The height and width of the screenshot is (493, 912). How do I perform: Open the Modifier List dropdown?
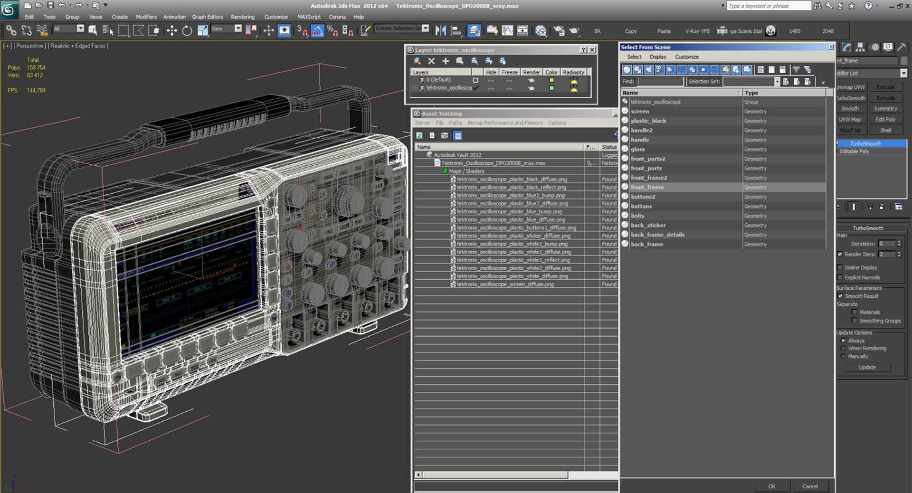click(x=903, y=73)
